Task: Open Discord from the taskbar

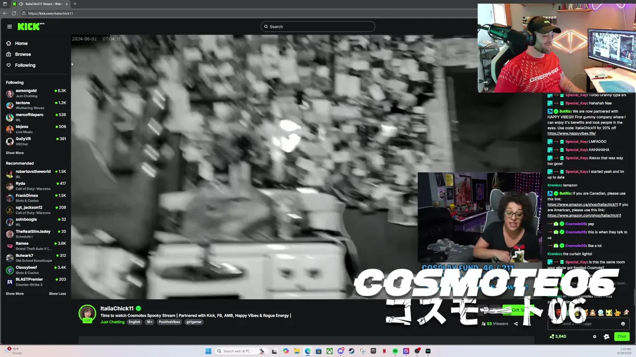Action: tap(340, 351)
